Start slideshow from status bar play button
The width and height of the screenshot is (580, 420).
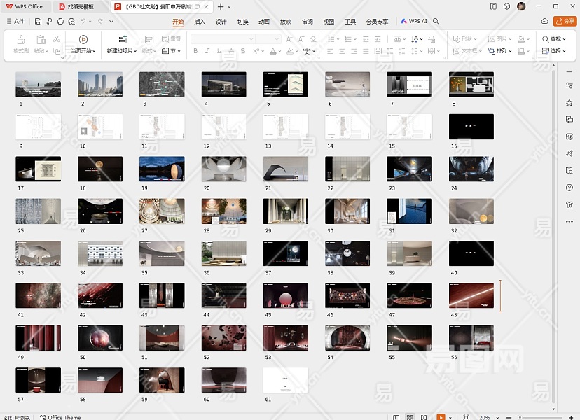(x=441, y=416)
